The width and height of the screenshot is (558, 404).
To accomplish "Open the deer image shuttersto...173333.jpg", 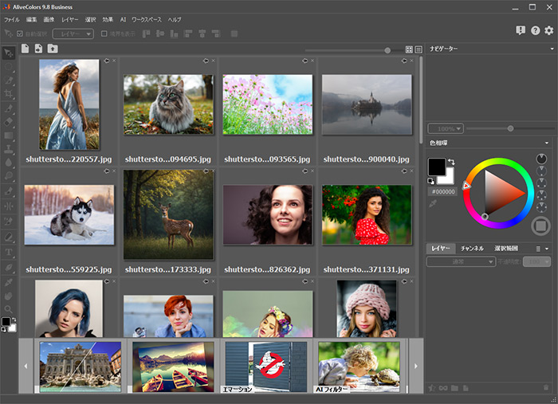I will (x=168, y=214).
